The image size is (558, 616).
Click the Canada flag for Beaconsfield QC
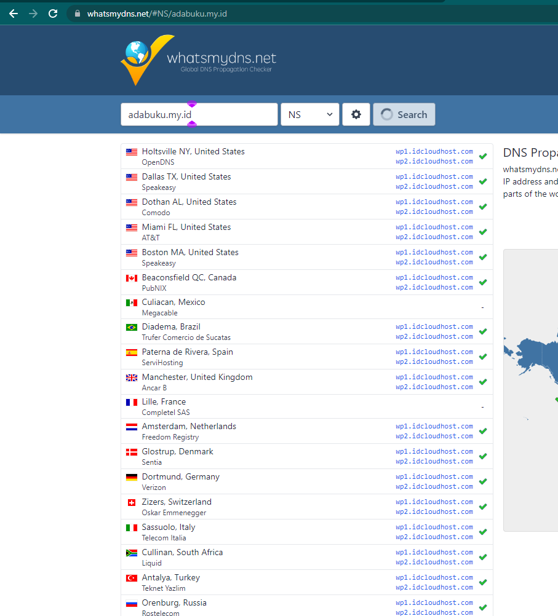tap(131, 278)
